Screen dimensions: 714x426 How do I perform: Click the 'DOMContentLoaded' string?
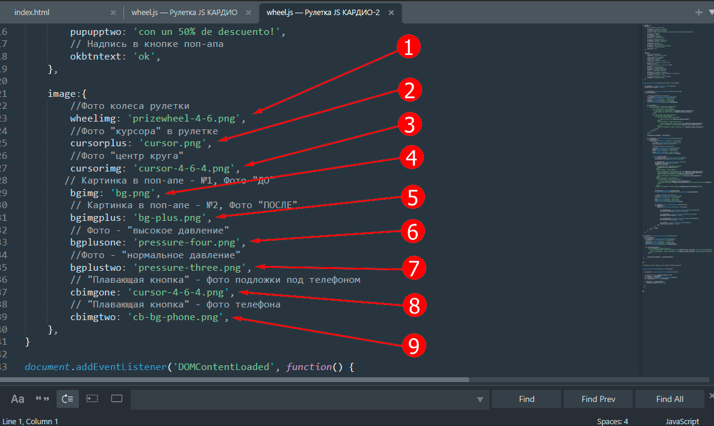coord(224,367)
